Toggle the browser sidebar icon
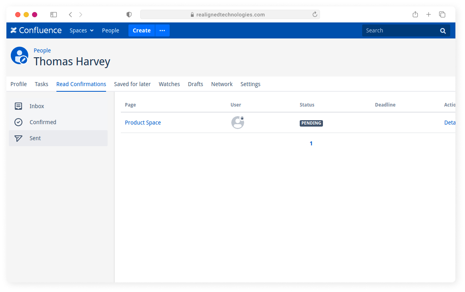The height and width of the screenshot is (292, 465). [x=54, y=14]
